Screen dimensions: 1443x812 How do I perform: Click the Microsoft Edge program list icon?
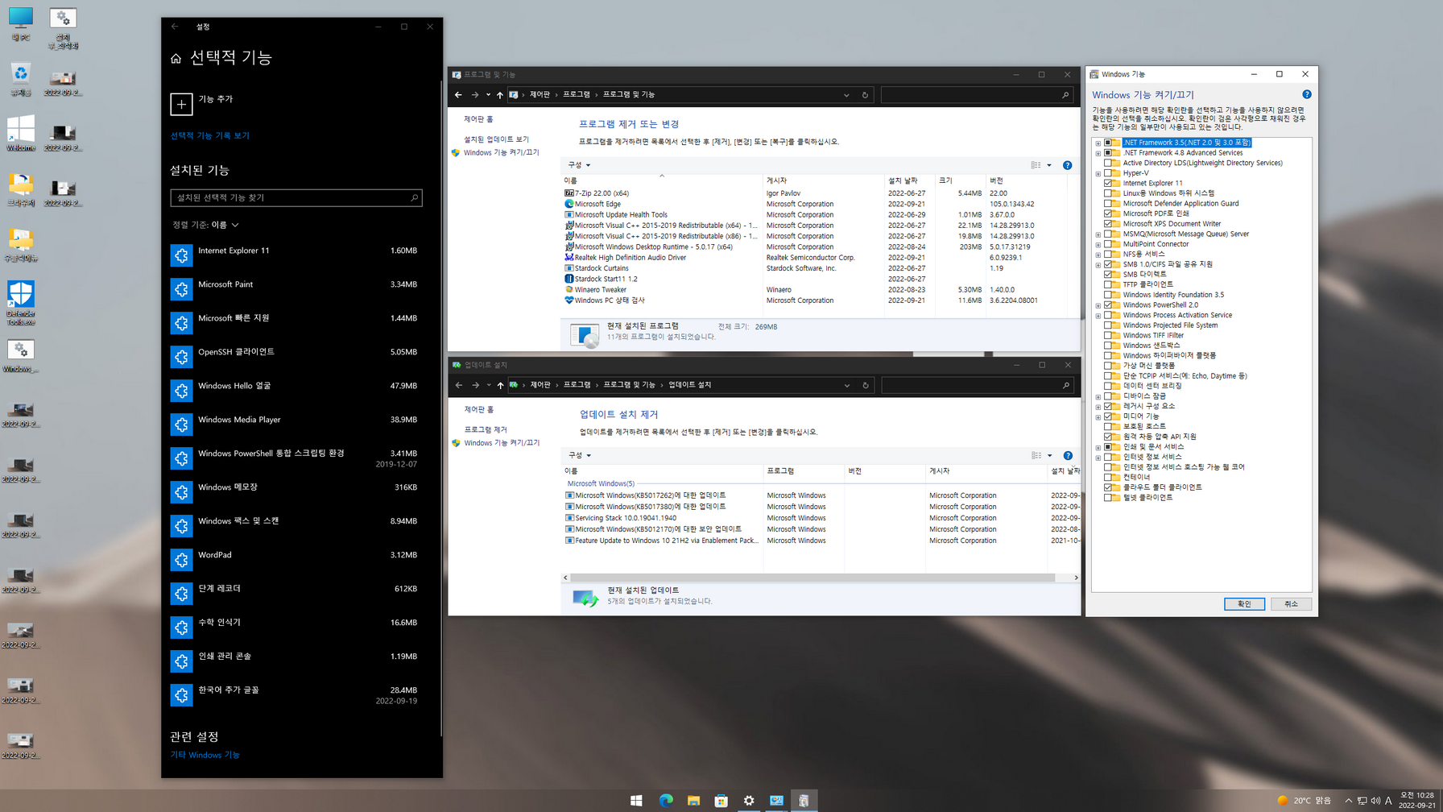coord(569,204)
